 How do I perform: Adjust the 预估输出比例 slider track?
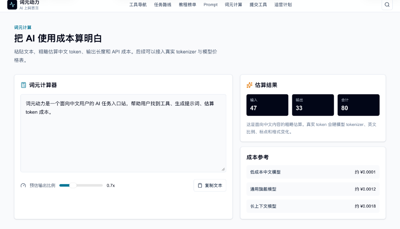click(81, 185)
